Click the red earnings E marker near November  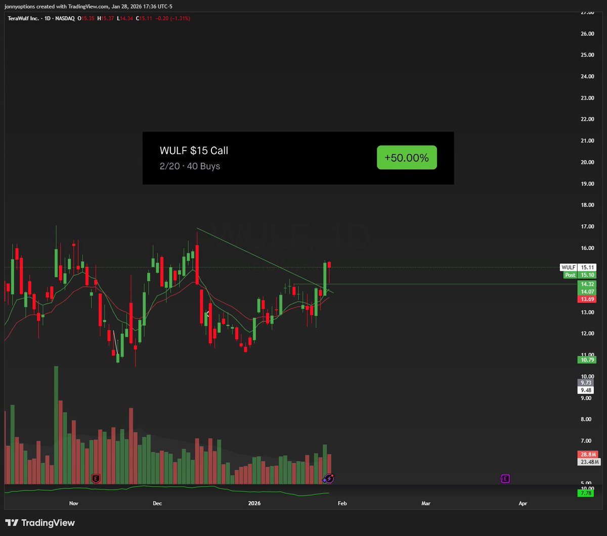[x=96, y=478]
